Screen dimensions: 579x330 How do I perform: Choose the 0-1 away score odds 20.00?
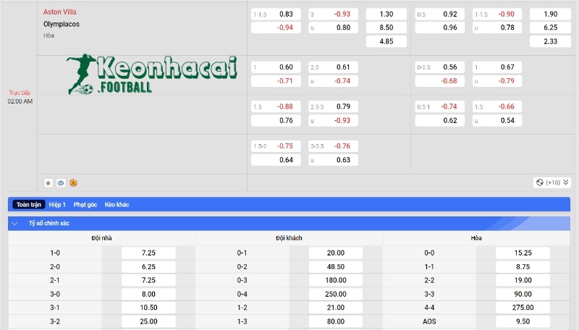click(336, 253)
